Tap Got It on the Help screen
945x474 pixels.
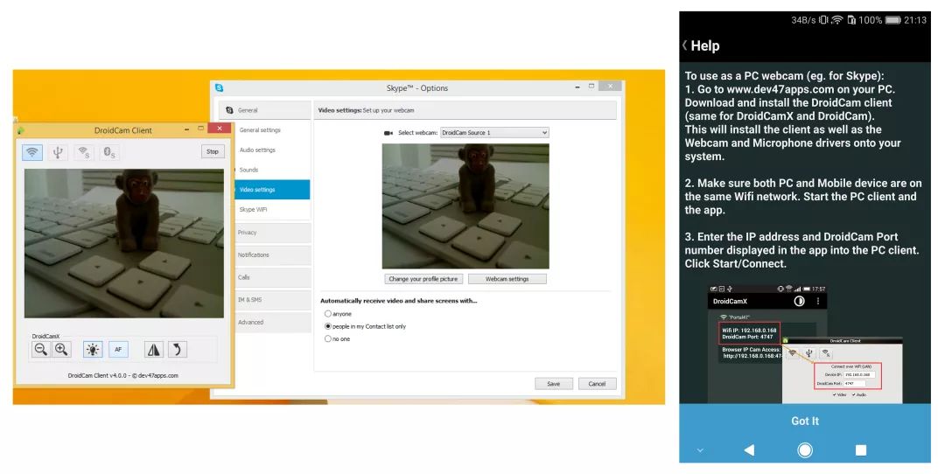coord(805,421)
